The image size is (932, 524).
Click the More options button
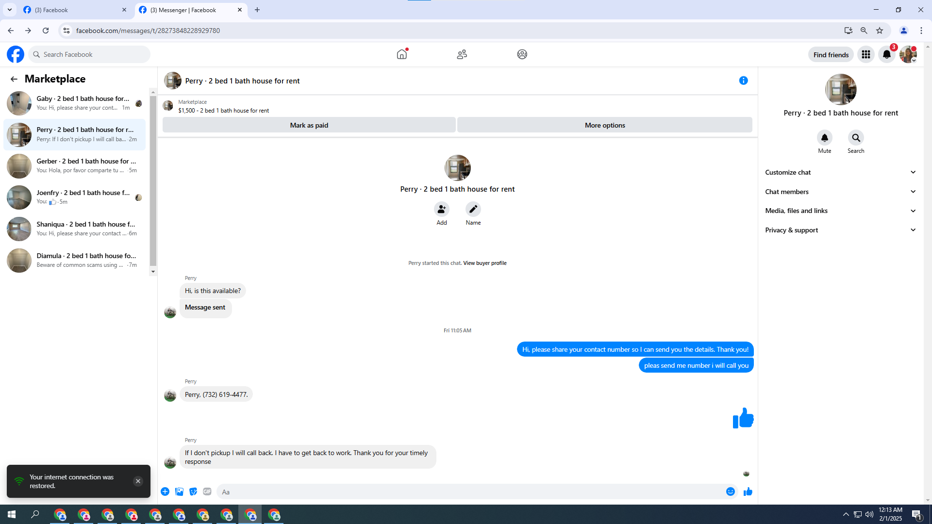coord(605,125)
